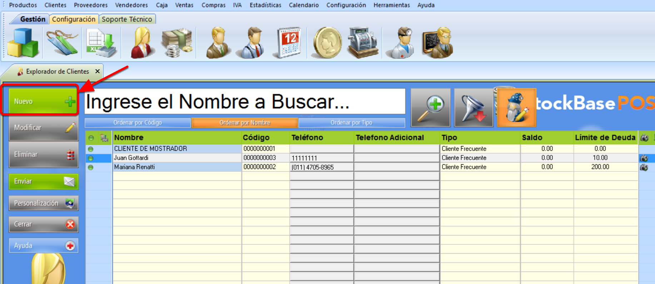This screenshot has width=655, height=284.
Task: Open the calendar icon showing 12
Action: coord(288,43)
